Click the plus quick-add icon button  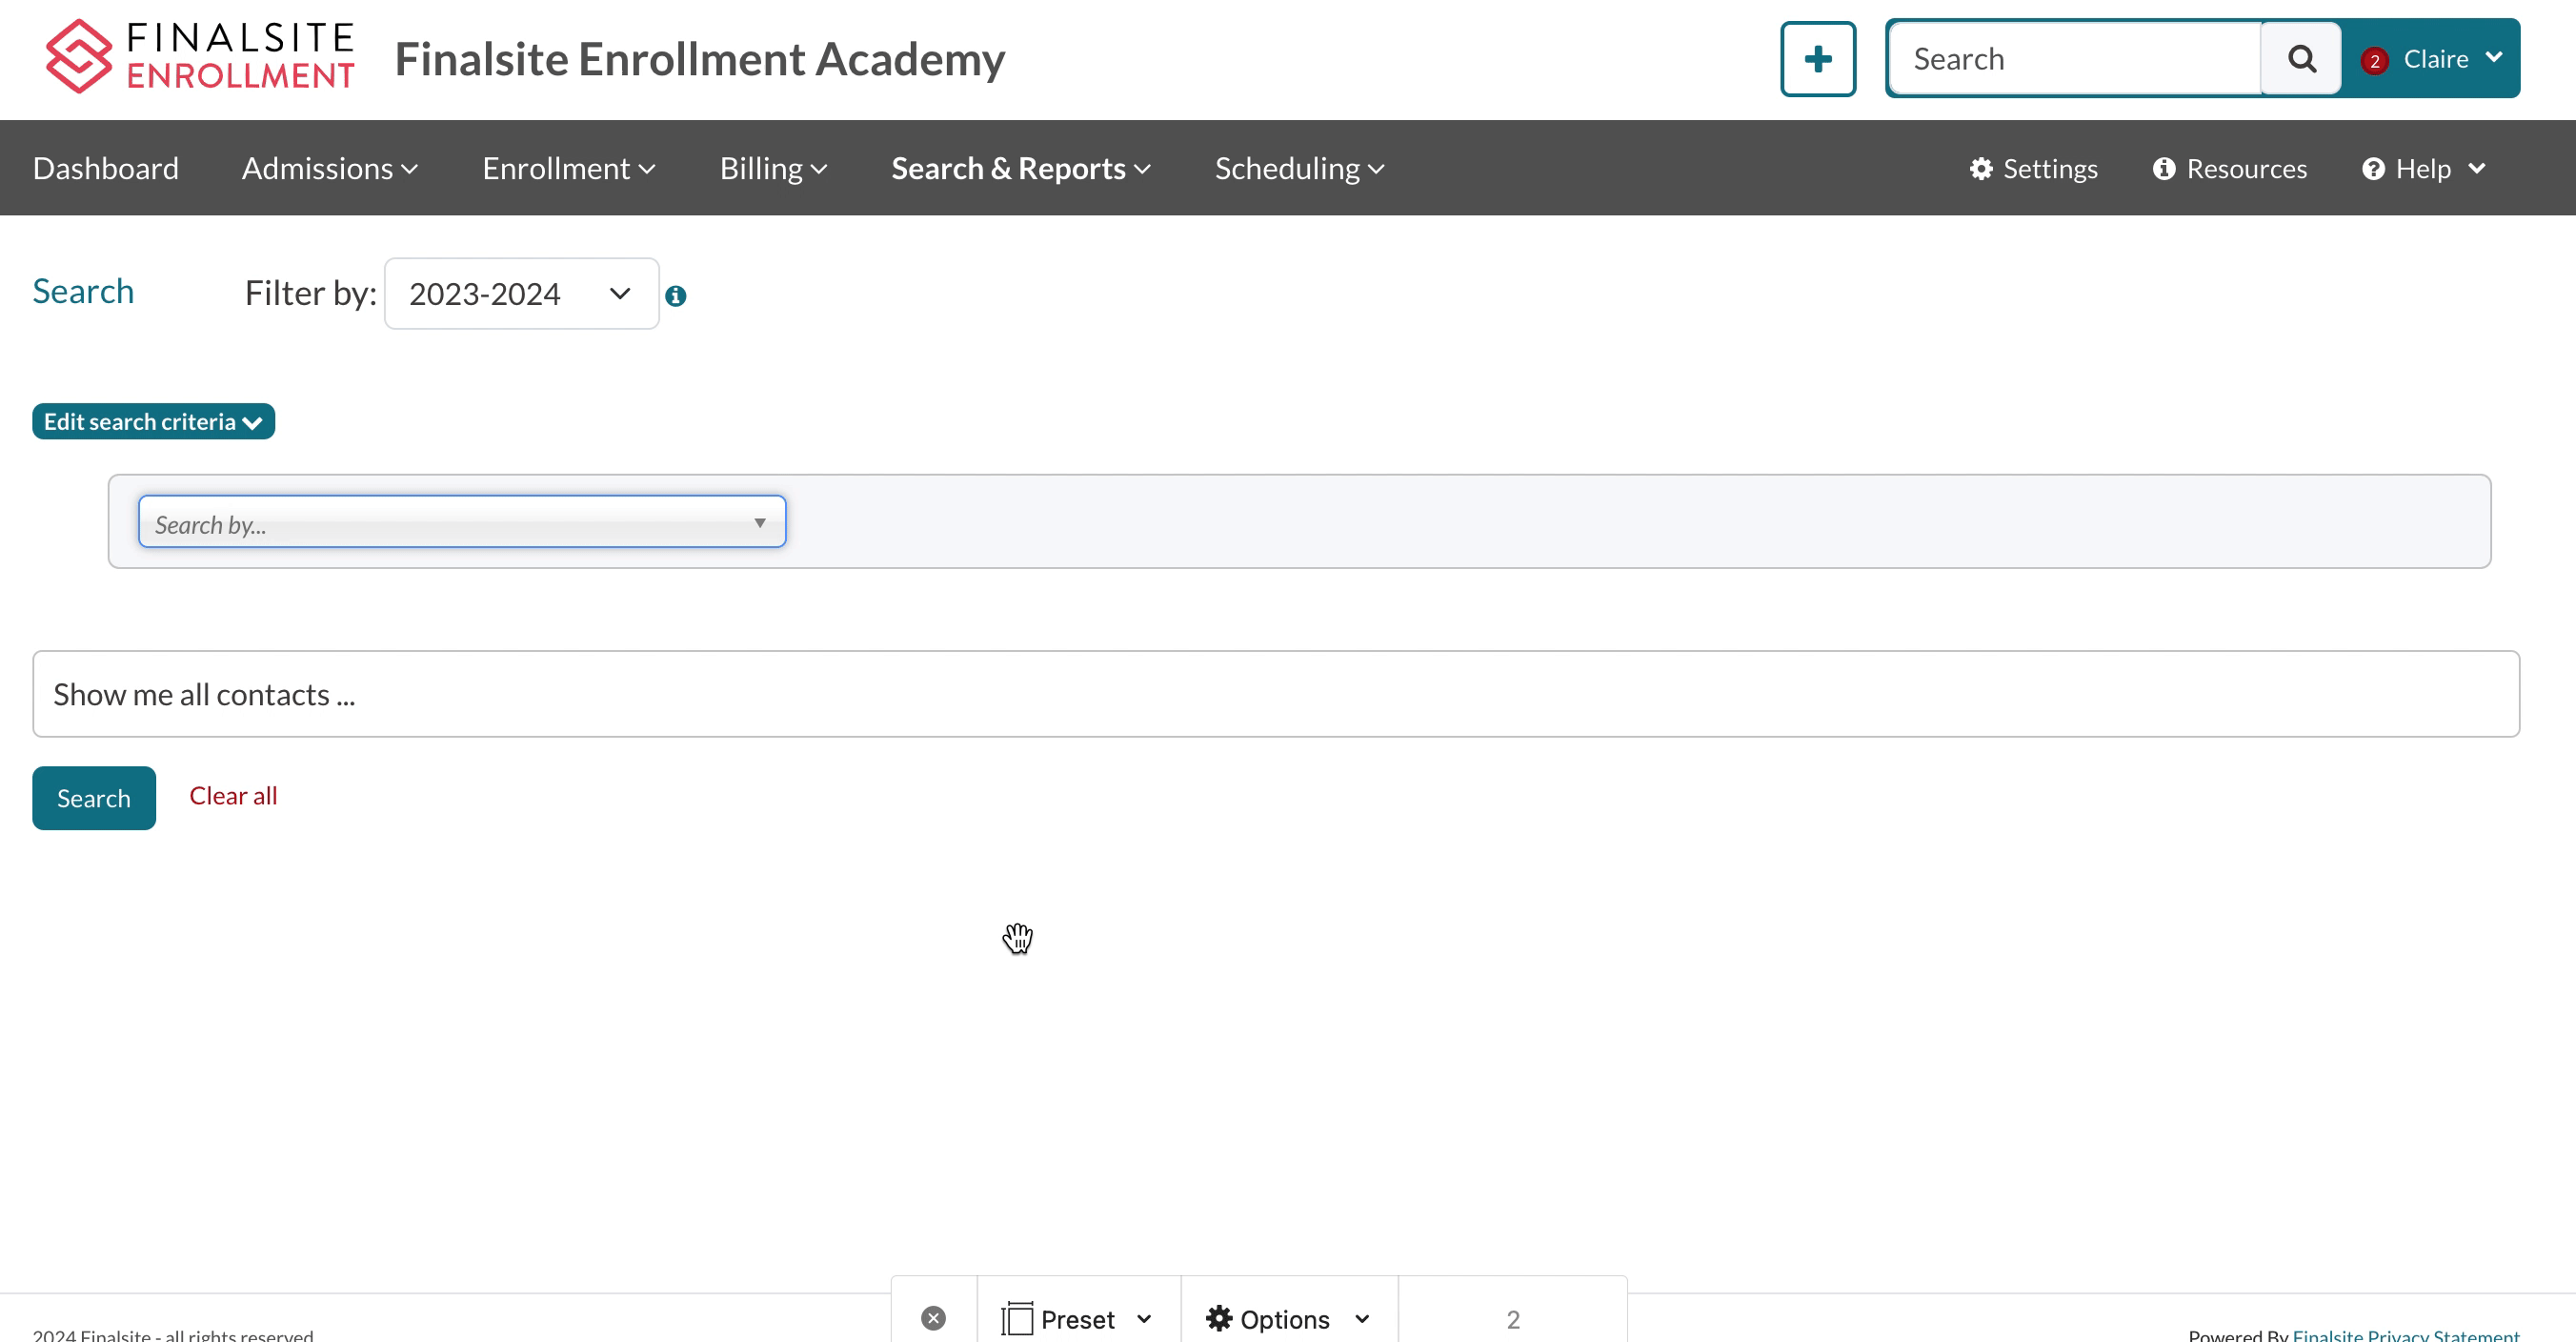click(x=1817, y=59)
